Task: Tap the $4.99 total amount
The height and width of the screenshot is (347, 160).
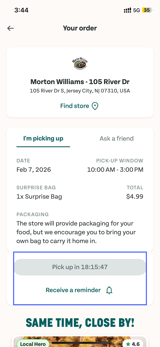Action: tap(135, 196)
